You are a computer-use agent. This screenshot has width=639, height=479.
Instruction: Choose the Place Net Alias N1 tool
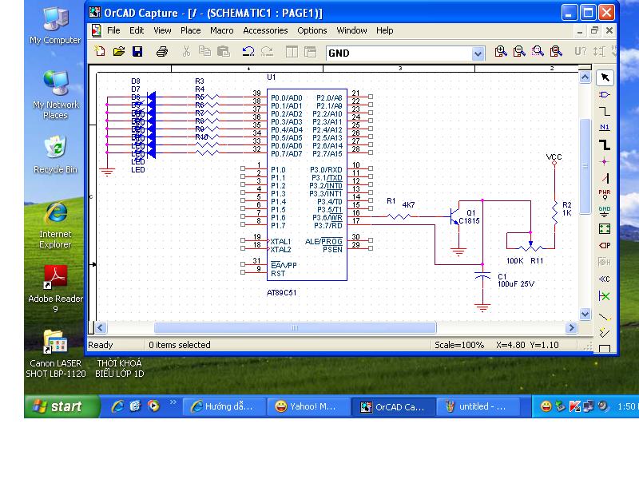pos(605,128)
